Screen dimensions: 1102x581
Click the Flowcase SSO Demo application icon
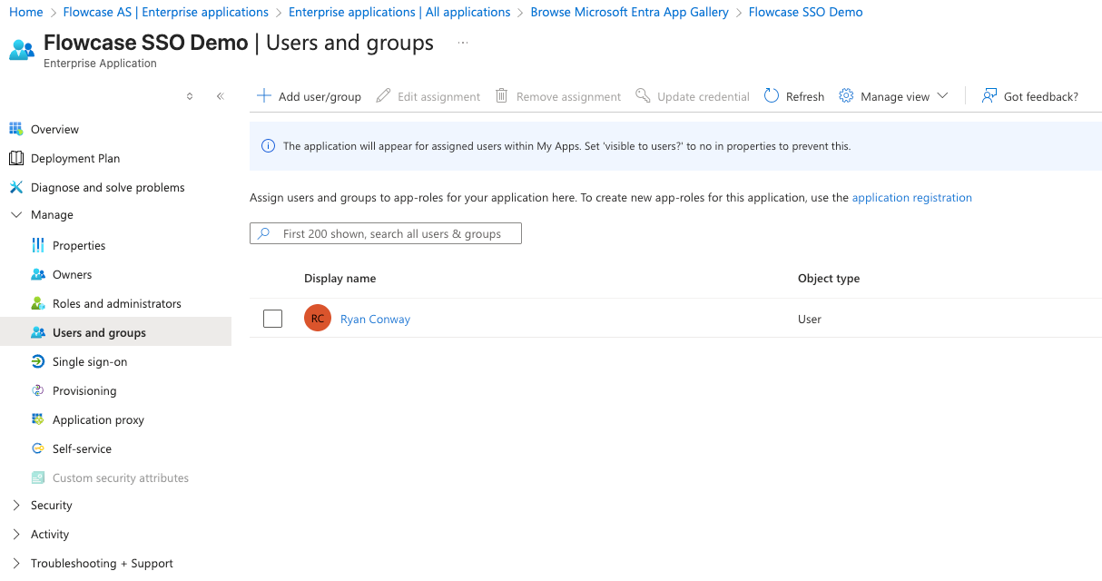pos(22,49)
